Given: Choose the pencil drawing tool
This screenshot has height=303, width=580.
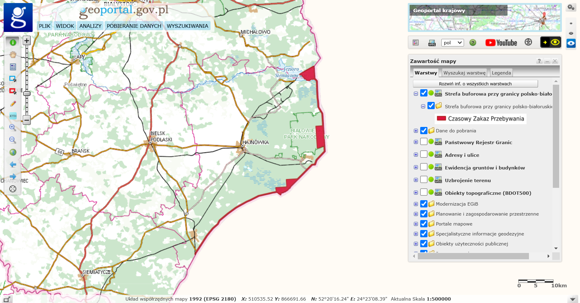Looking at the screenshot, I should [13, 104].
